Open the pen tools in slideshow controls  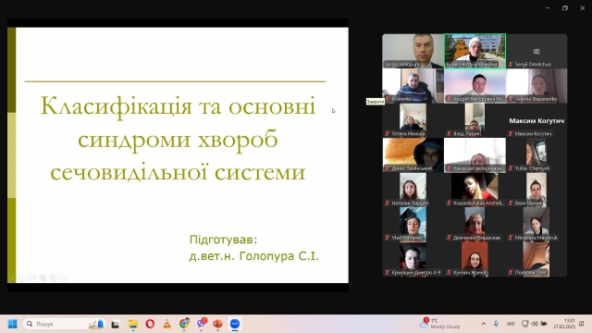click(x=32, y=278)
